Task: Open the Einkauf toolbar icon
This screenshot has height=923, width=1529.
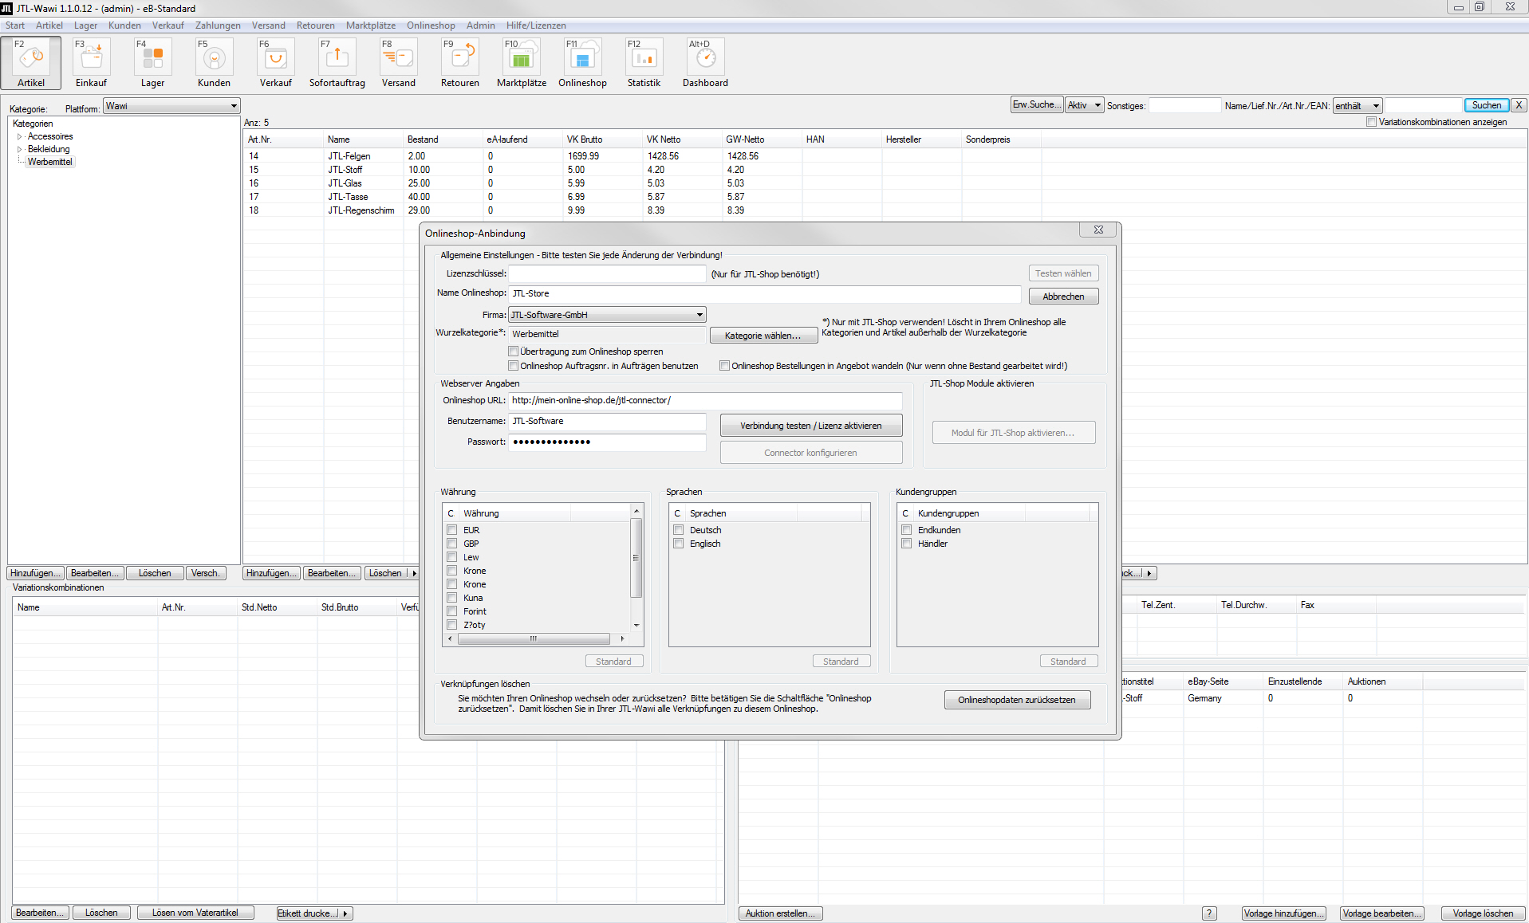Action: [92, 62]
